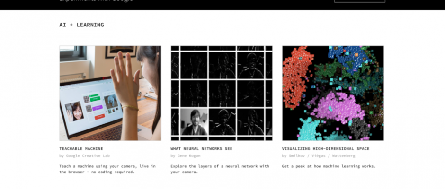Click the TEACHABLE MACHINE title
This screenshot has width=445, height=189.
coord(81,148)
